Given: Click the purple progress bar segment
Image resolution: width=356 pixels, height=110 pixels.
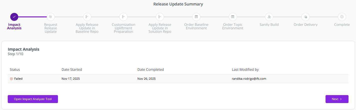Looking at the screenshot, I should point(32,17).
